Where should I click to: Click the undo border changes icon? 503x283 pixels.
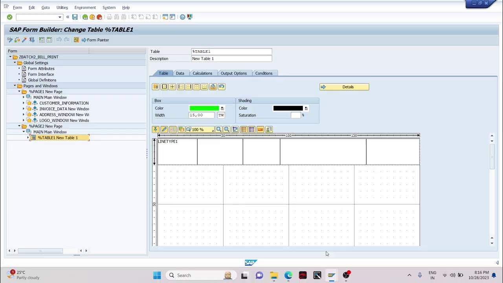[222, 86]
